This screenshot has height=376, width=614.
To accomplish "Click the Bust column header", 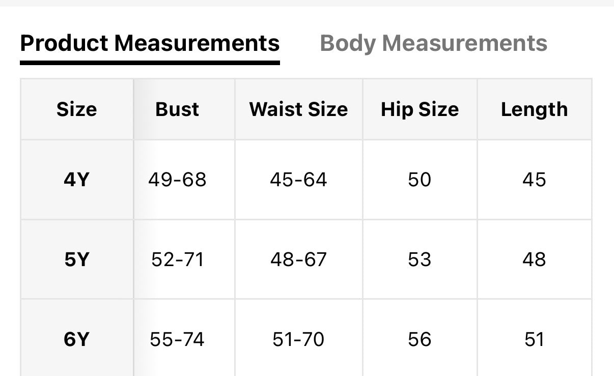I will pyautogui.click(x=177, y=109).
